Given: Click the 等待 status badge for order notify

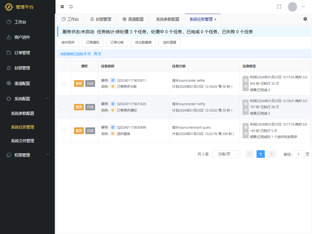Looking at the screenshot, I should 245,107.
